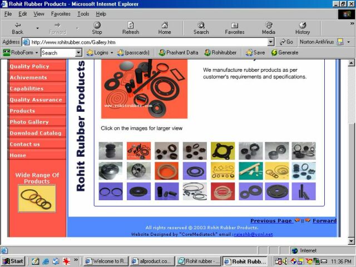Open the Capabilities sidebar link
The image size is (356, 267).
point(26,88)
